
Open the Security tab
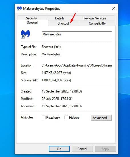[31, 18]
